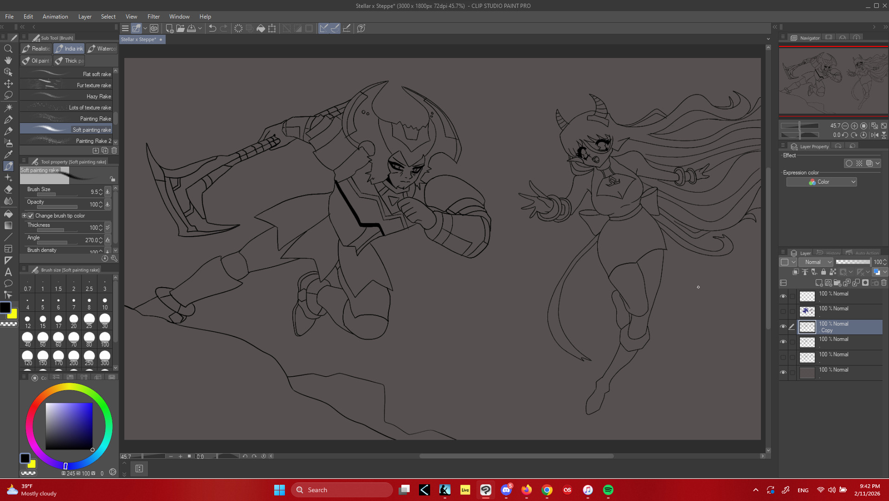Click the color wheel saturation square
Screen dimensions: 889x501
[69, 426]
